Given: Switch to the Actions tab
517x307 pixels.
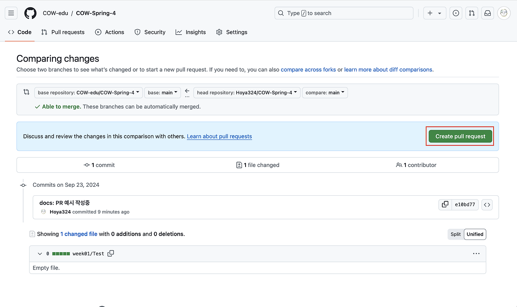Looking at the screenshot, I should (109, 32).
